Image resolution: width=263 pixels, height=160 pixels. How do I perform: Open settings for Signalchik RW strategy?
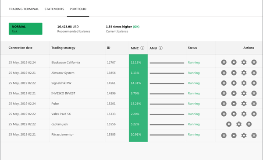tap(244, 83)
